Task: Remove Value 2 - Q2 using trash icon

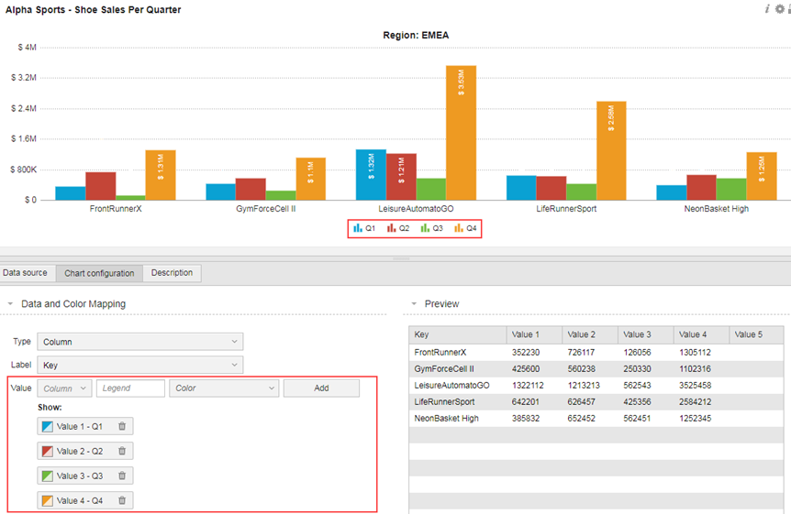Action: 122,451
